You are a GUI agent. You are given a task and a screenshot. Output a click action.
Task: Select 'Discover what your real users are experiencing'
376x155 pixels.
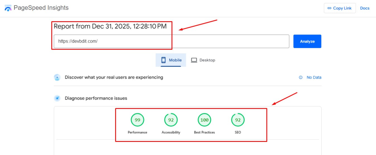click(x=114, y=77)
